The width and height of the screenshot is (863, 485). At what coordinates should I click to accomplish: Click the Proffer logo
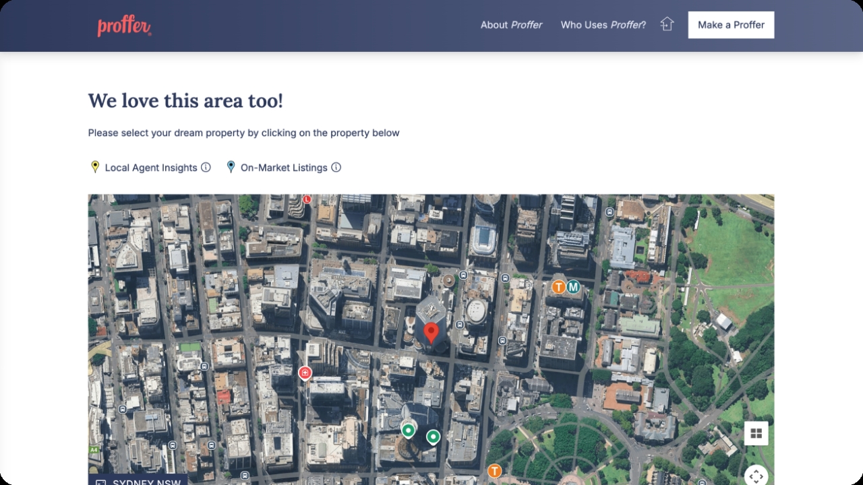tap(125, 26)
